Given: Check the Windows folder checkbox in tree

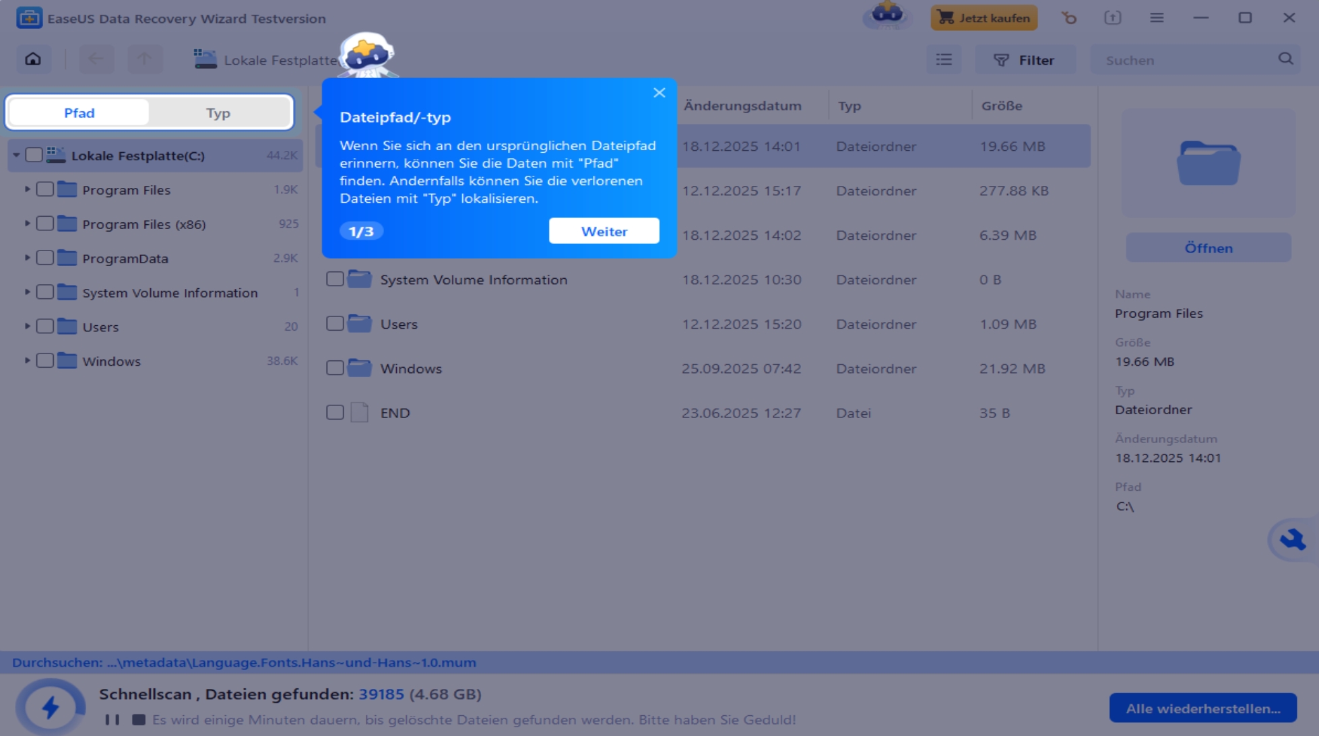Looking at the screenshot, I should point(45,361).
